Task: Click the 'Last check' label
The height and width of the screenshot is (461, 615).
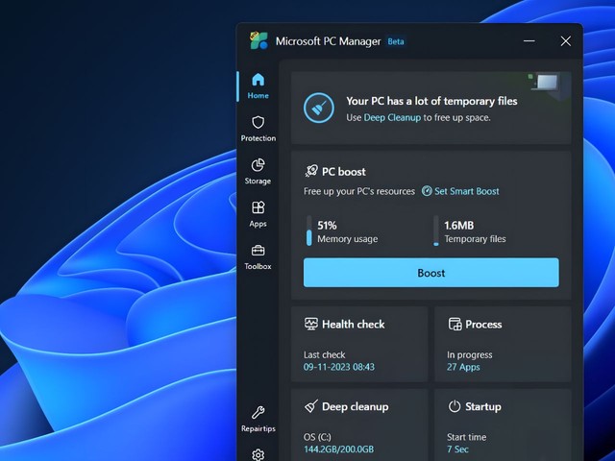Action: 325,354
